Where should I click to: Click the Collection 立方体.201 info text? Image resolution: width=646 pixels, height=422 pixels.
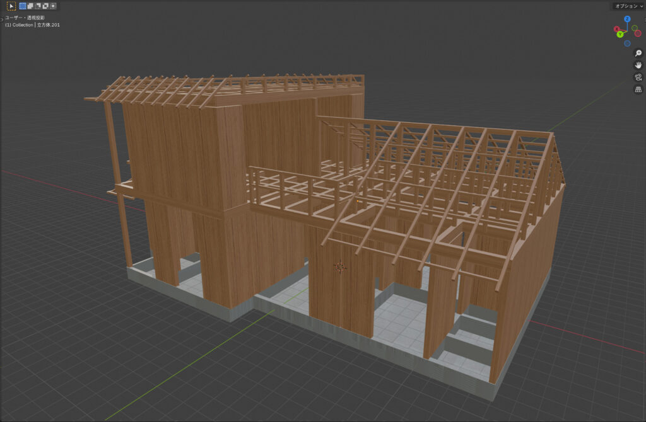[x=33, y=25]
